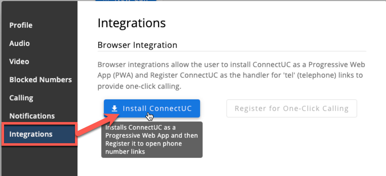386x176 pixels.
Task: Click the browser integrations description paragraph
Action: [x=231, y=75]
